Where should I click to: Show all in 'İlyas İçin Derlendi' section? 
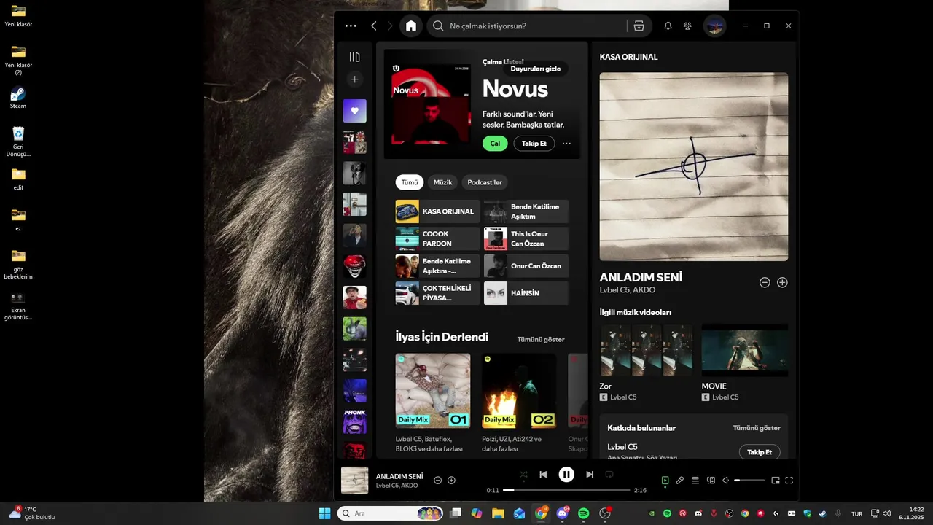[x=541, y=340]
